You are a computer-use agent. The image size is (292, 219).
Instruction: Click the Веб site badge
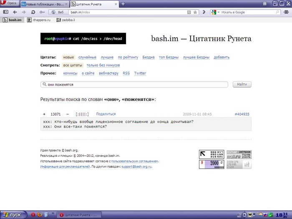coord(58,12)
